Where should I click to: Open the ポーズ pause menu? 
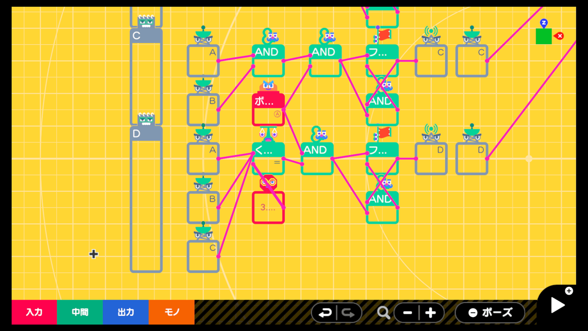coord(490,312)
